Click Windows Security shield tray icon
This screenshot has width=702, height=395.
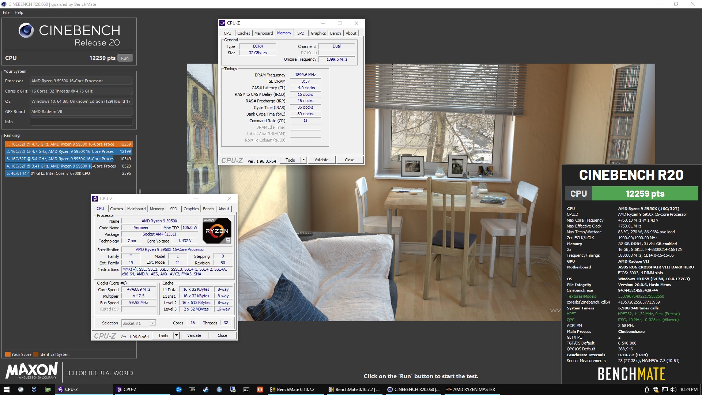coord(656,390)
